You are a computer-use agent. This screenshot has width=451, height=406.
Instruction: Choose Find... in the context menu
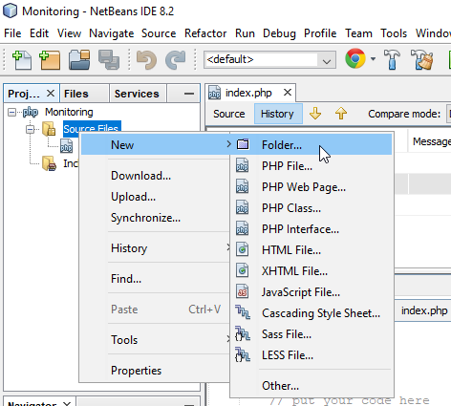coord(126,279)
